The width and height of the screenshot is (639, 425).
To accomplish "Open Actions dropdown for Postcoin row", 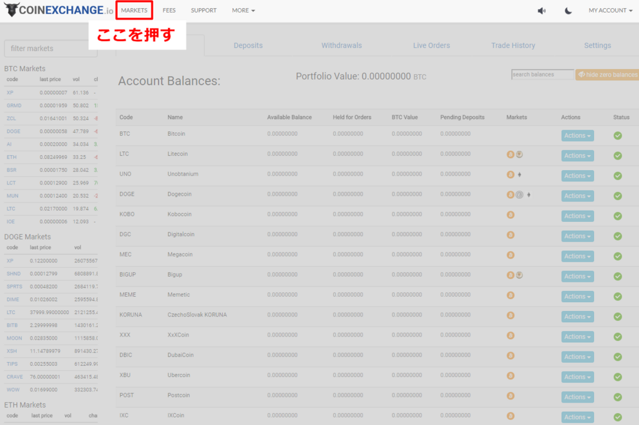I will pyautogui.click(x=577, y=397).
